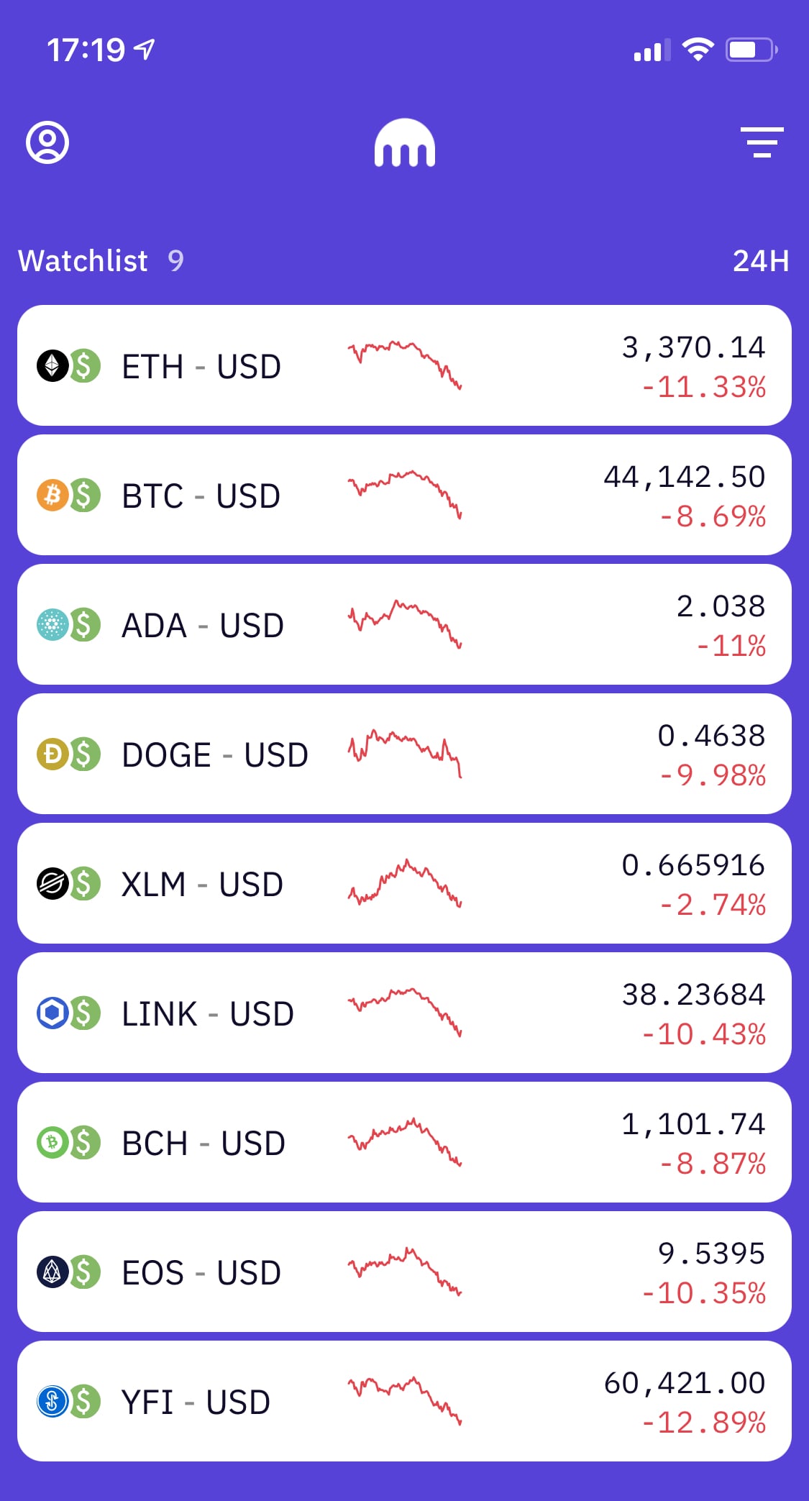Viewport: 809px width, 1501px height.
Task: Tap the Bitcoin coin icon
Action: 52,496
